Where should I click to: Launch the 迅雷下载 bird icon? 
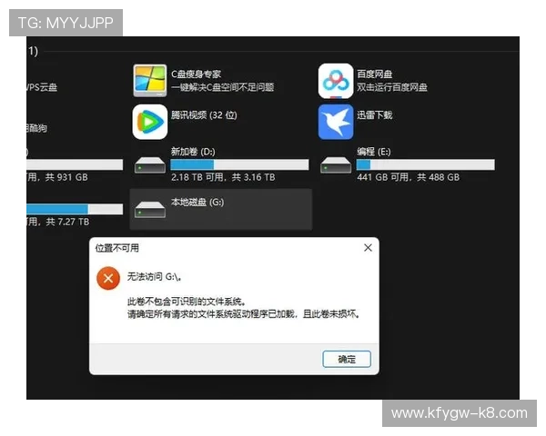tap(336, 122)
